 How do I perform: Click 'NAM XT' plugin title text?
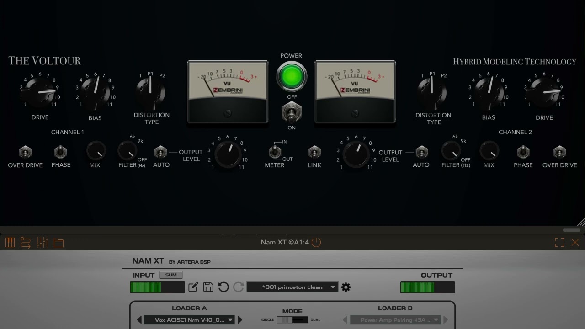148,261
